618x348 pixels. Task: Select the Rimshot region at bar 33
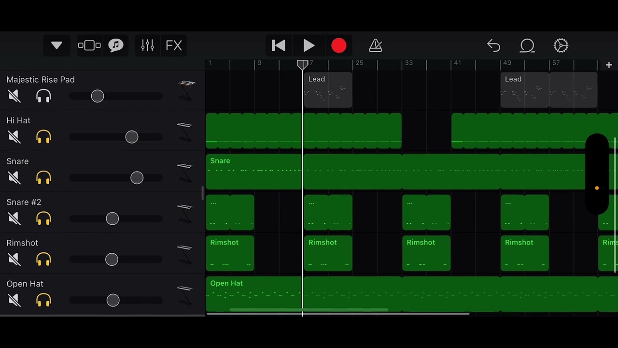(426, 253)
